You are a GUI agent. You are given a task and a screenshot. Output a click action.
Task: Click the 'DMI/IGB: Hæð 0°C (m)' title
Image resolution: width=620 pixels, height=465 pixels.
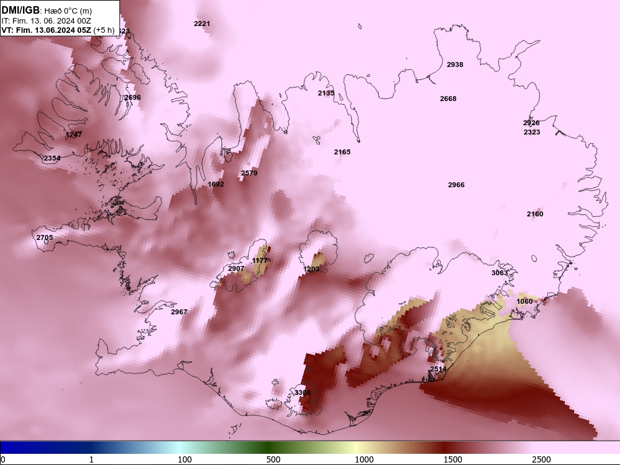point(46,11)
